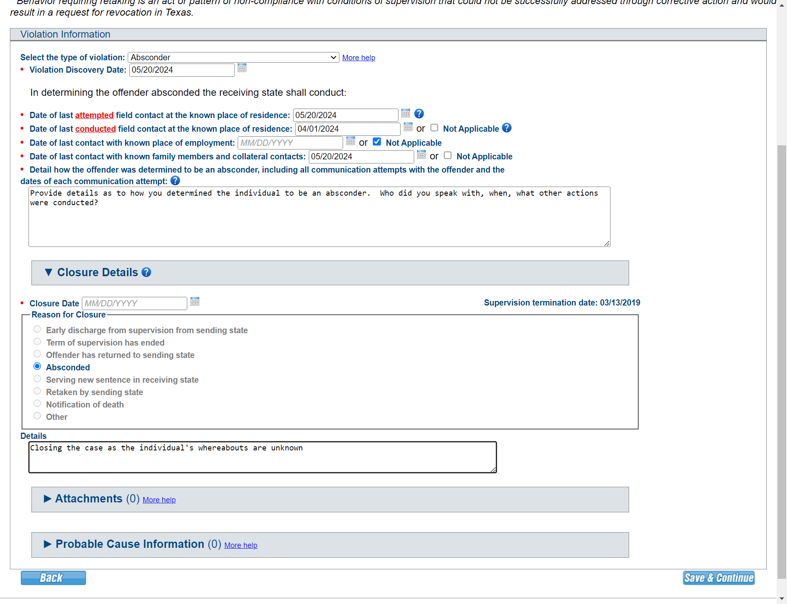The image size is (787, 604).
Task: Open More help link beside Probable Cause
Action: coord(241,545)
